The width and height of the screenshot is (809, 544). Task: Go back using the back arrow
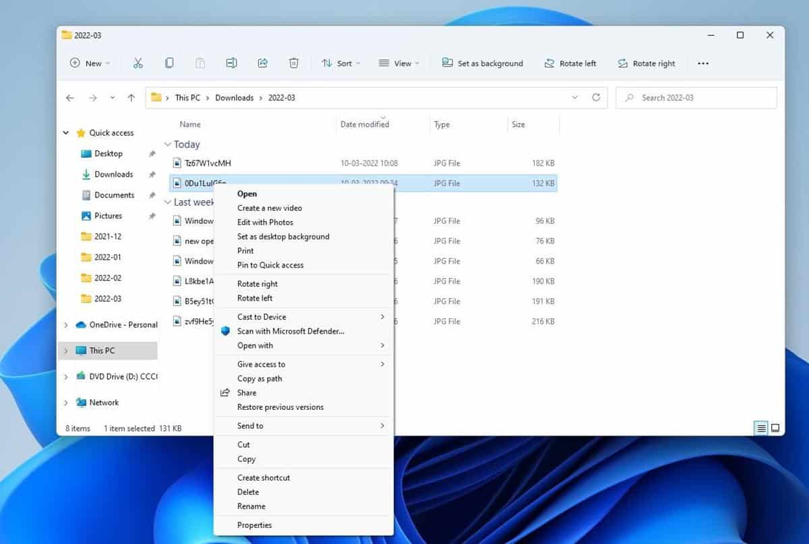coord(70,97)
